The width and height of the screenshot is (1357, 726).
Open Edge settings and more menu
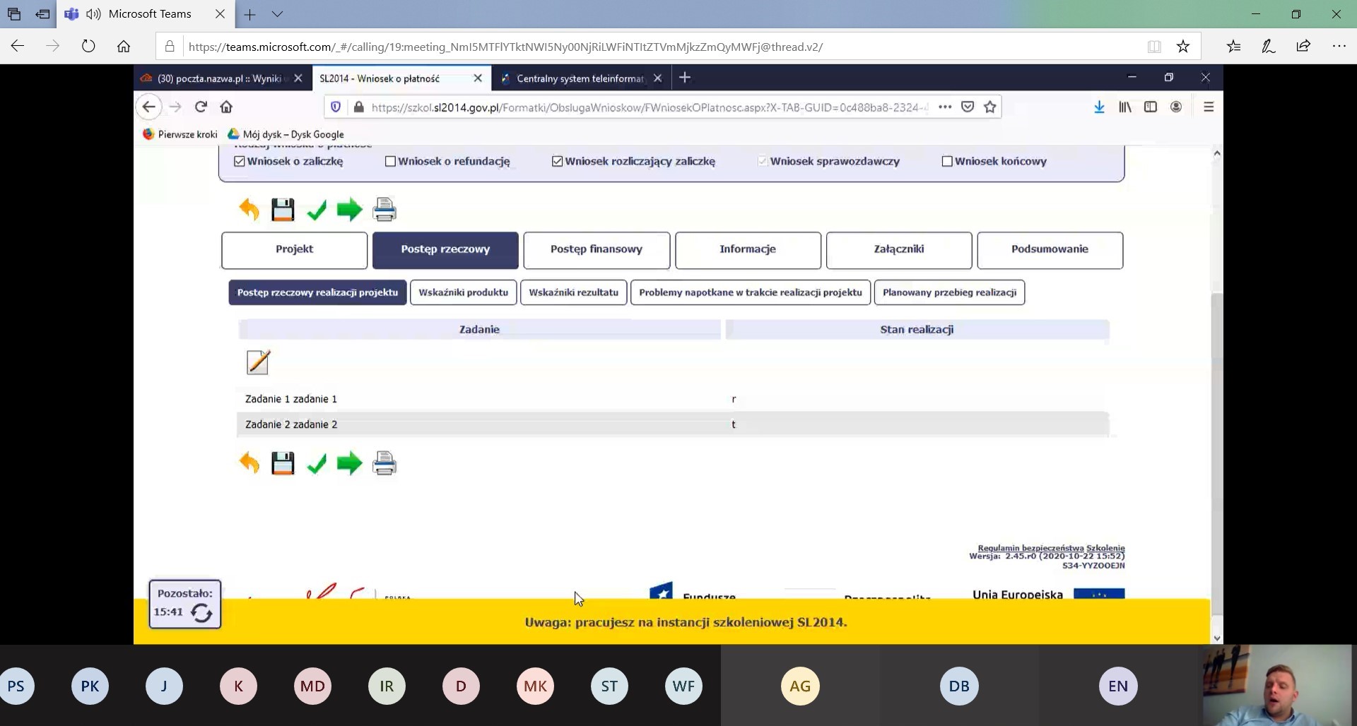pos(1339,47)
